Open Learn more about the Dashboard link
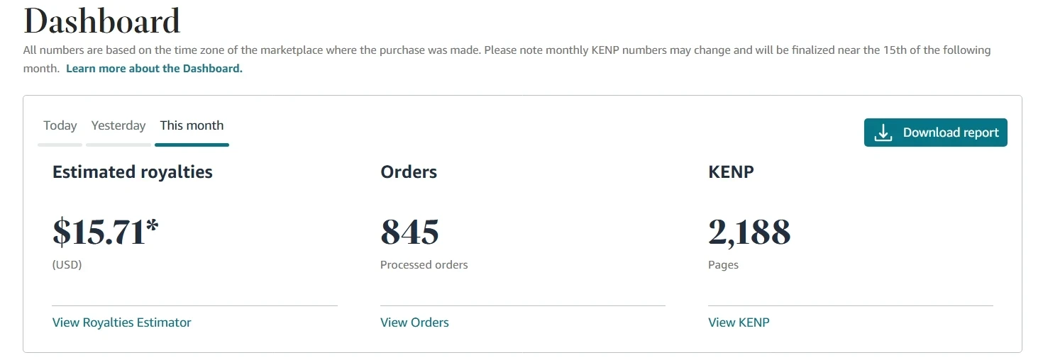 154,69
